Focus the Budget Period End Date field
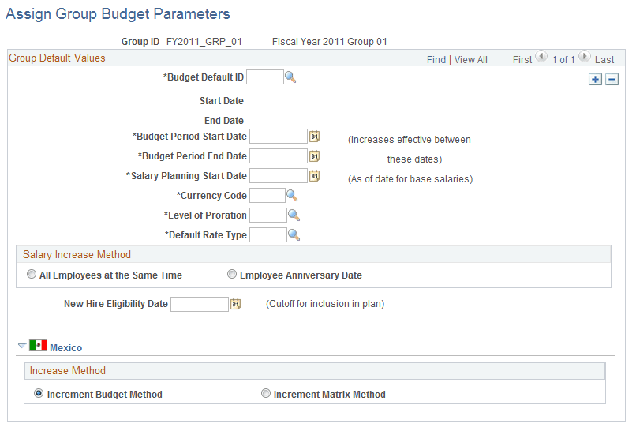Image resolution: width=636 pixels, height=431 pixels. tap(279, 156)
